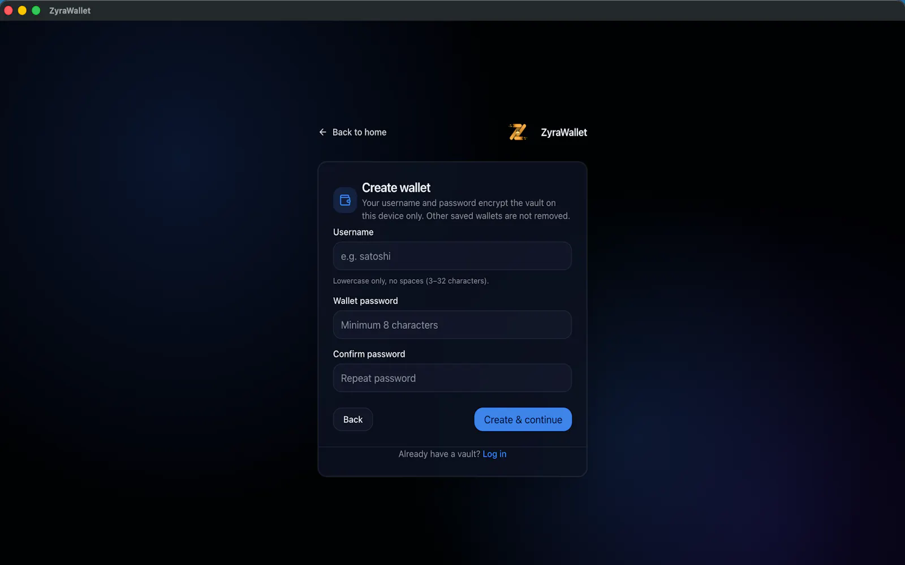The width and height of the screenshot is (905, 565).
Task: Click the Wallet password label
Action: pyautogui.click(x=365, y=301)
